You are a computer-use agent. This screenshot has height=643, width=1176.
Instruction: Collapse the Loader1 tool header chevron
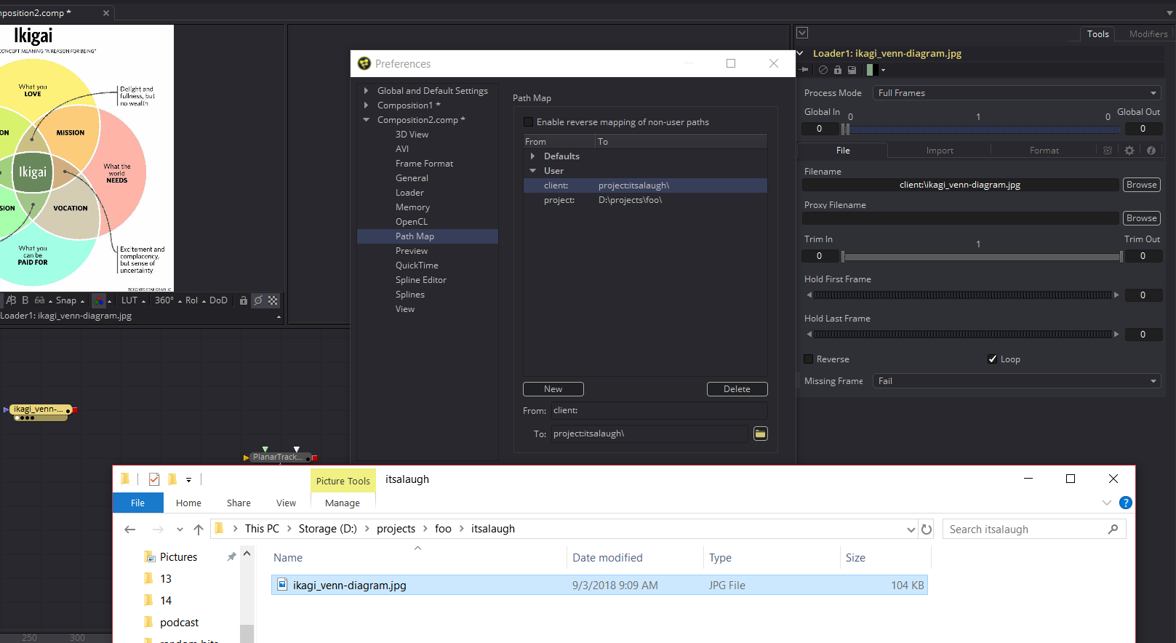(x=800, y=53)
